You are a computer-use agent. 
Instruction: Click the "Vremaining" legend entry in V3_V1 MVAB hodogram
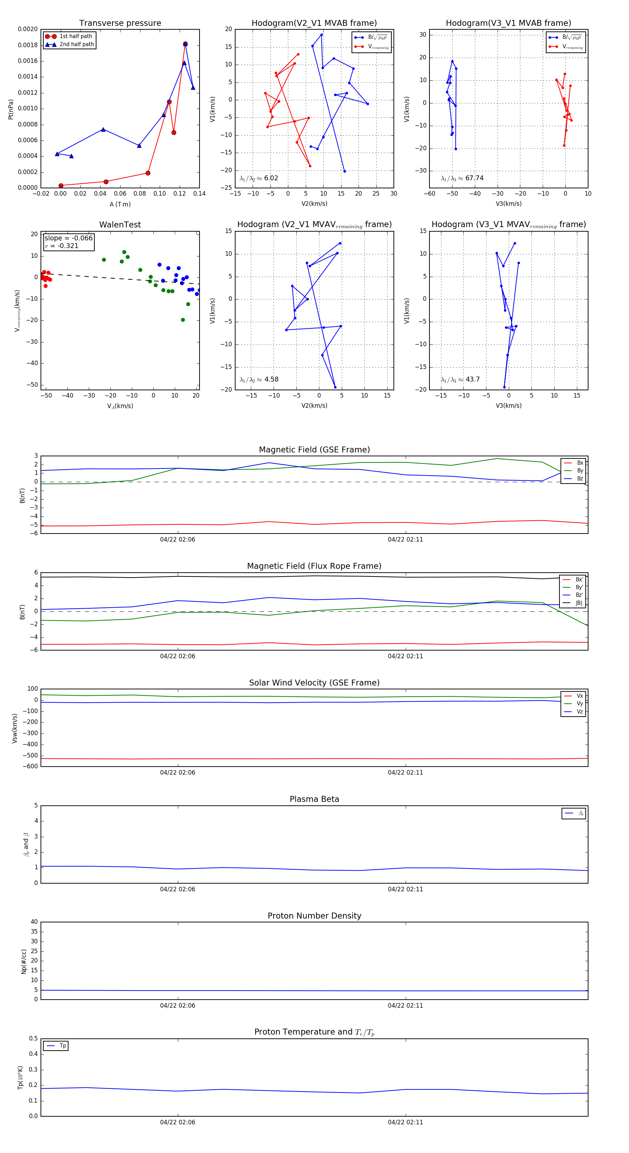point(566,46)
